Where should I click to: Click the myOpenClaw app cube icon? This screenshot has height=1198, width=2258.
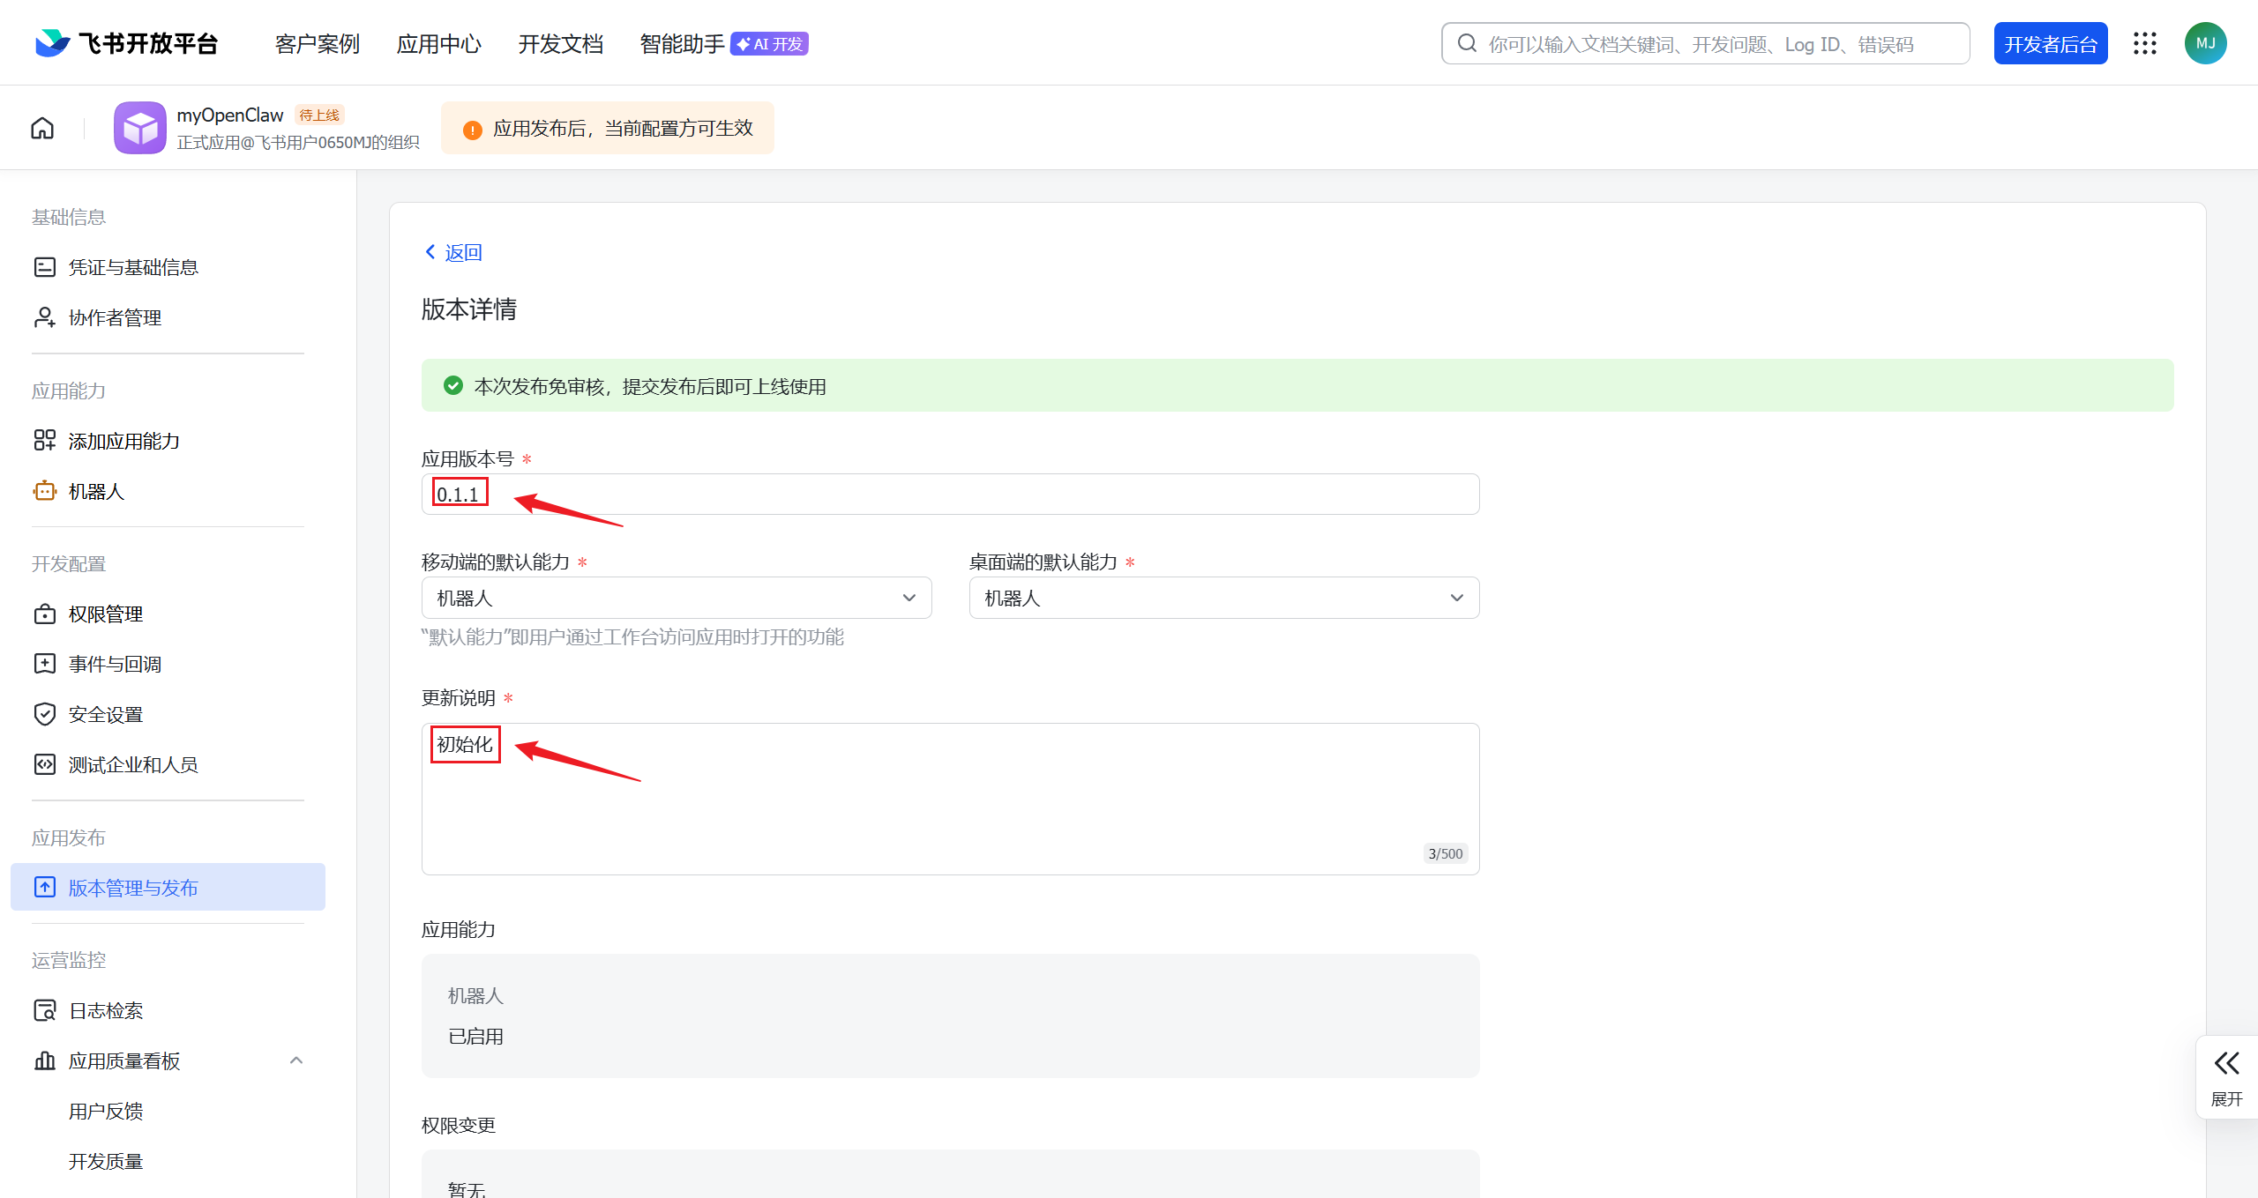140,129
